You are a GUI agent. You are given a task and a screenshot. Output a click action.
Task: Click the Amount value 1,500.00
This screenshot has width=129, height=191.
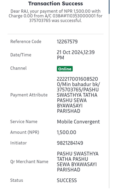click(x=66, y=132)
